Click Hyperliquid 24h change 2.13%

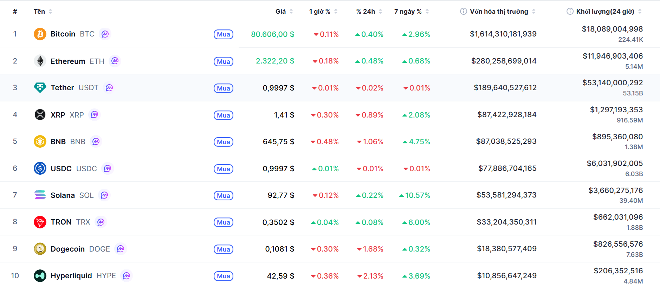tap(370, 276)
